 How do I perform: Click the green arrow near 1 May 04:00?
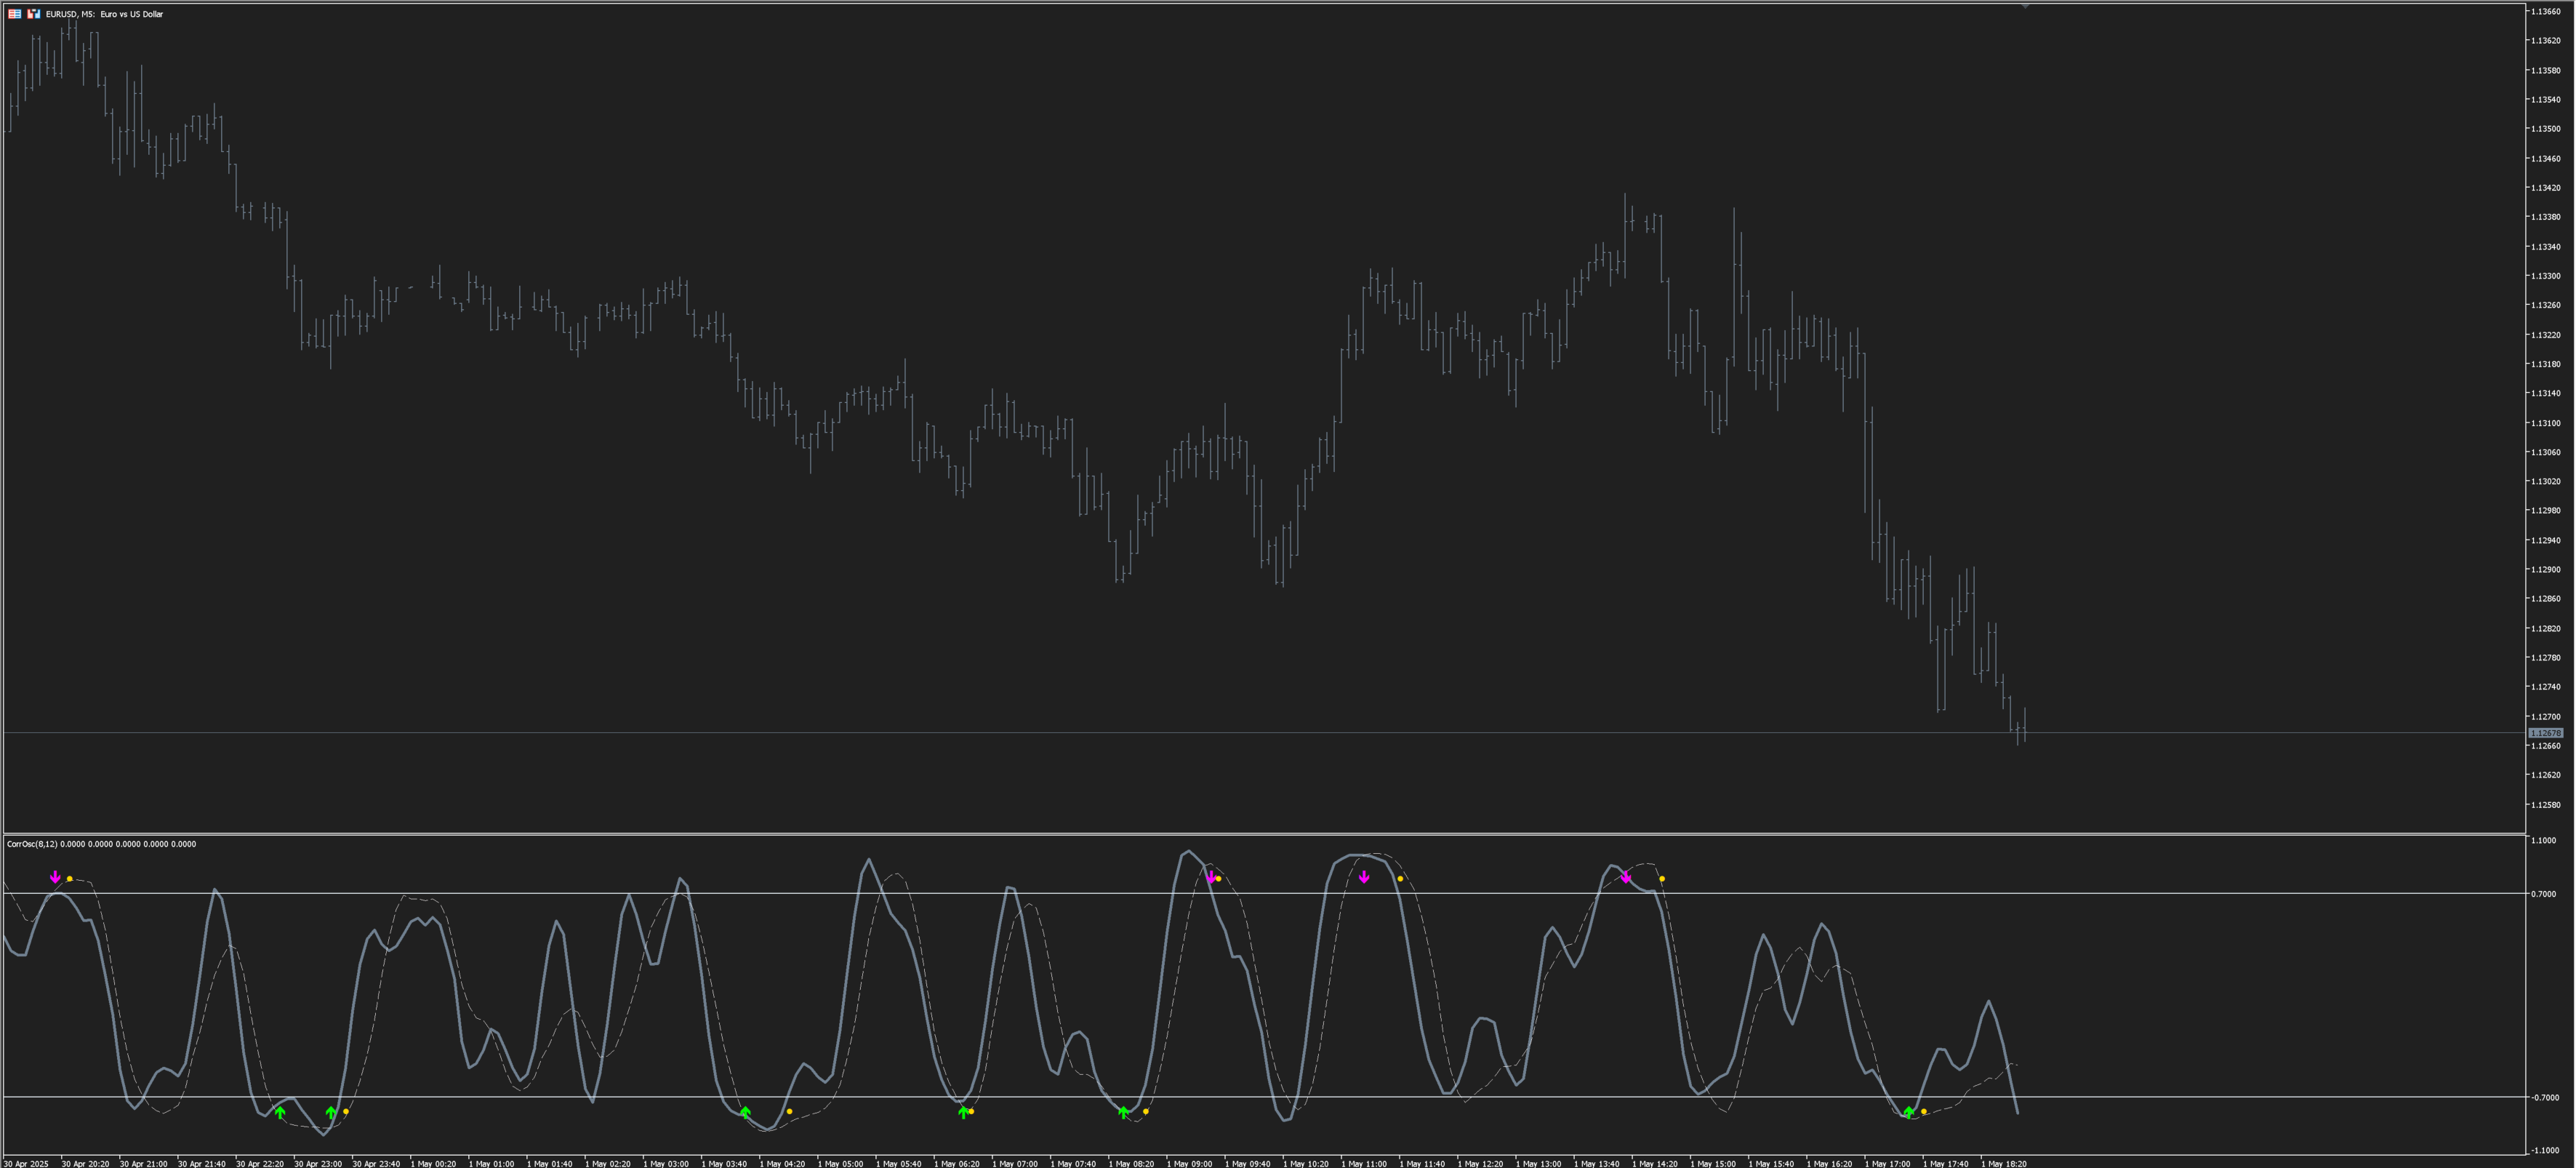pos(745,1112)
